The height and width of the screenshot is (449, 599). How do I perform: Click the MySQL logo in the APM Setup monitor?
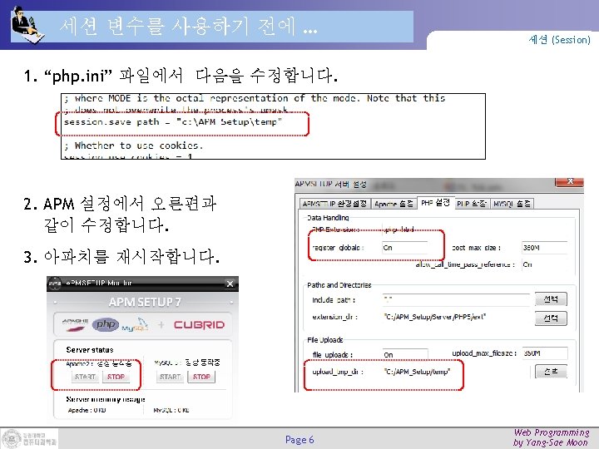(x=136, y=324)
